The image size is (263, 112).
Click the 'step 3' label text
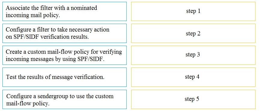click(x=193, y=55)
